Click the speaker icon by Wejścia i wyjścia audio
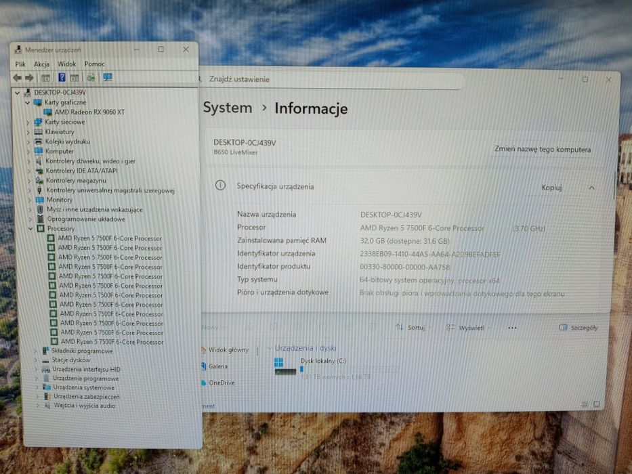Screen dimensions: 632x474 tap(47, 406)
